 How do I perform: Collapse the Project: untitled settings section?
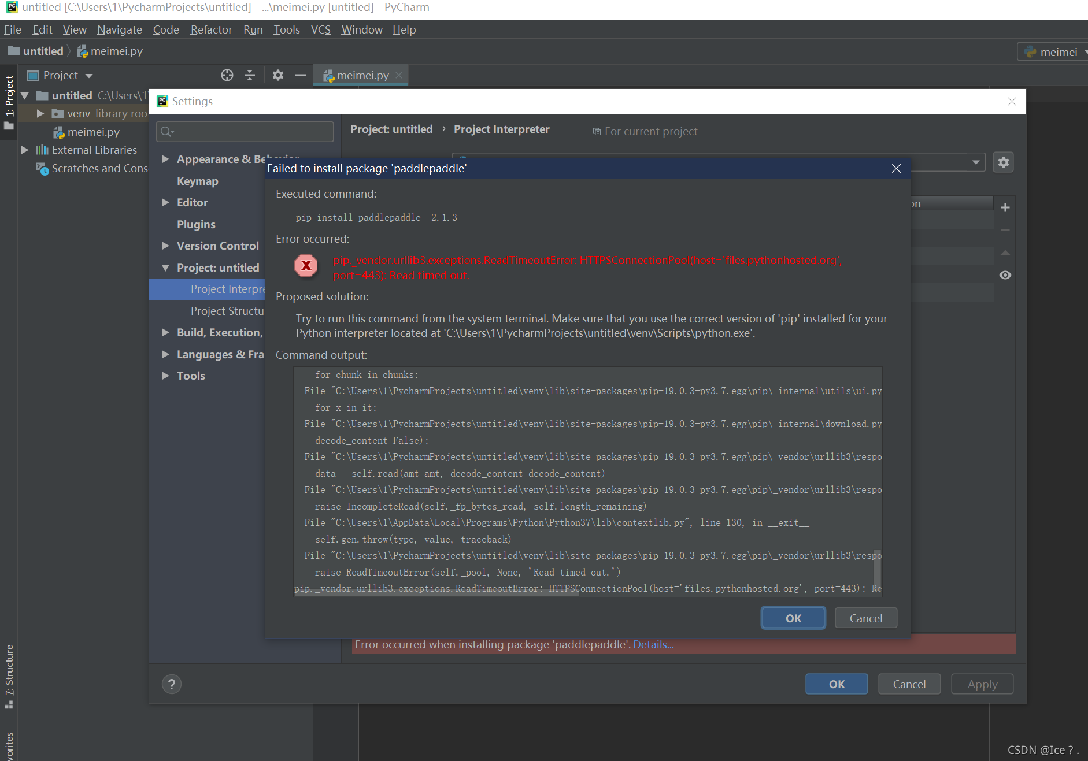[166, 268]
